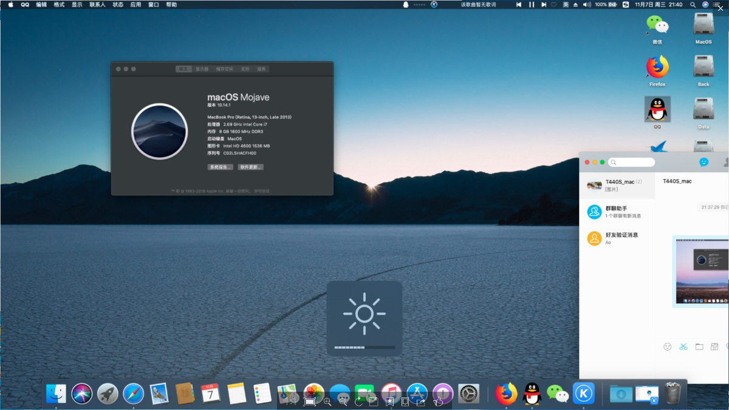Open Contacts book icon in the Dock
The height and width of the screenshot is (410, 729).
[x=185, y=394]
